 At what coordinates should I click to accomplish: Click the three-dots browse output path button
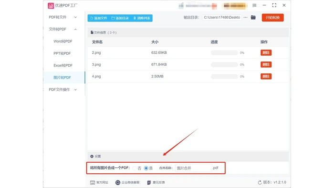point(245,18)
